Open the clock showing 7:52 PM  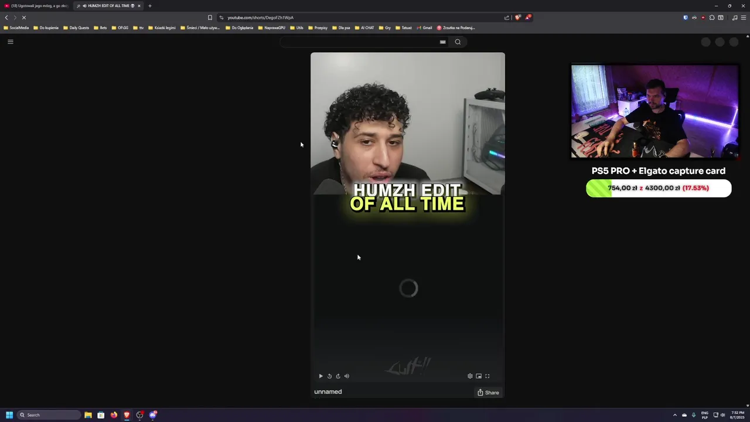pos(737,415)
